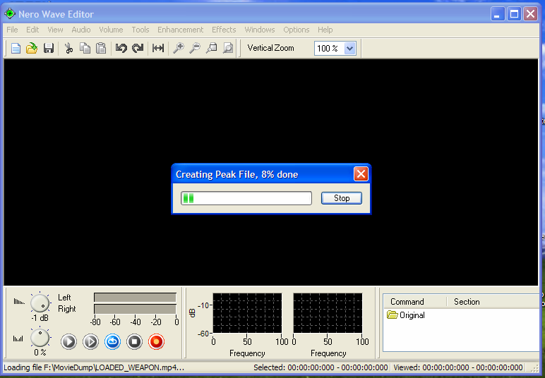
Task: Play selection with the second play button
Action: (90, 342)
